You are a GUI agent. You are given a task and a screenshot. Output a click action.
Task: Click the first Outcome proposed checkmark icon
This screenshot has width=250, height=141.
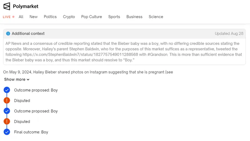click(7, 90)
